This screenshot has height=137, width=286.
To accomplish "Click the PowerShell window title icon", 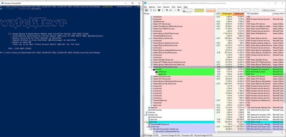I will click(2, 3).
